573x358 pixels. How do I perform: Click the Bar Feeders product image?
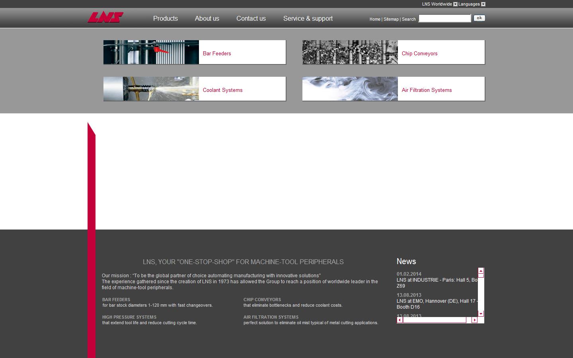click(x=150, y=52)
